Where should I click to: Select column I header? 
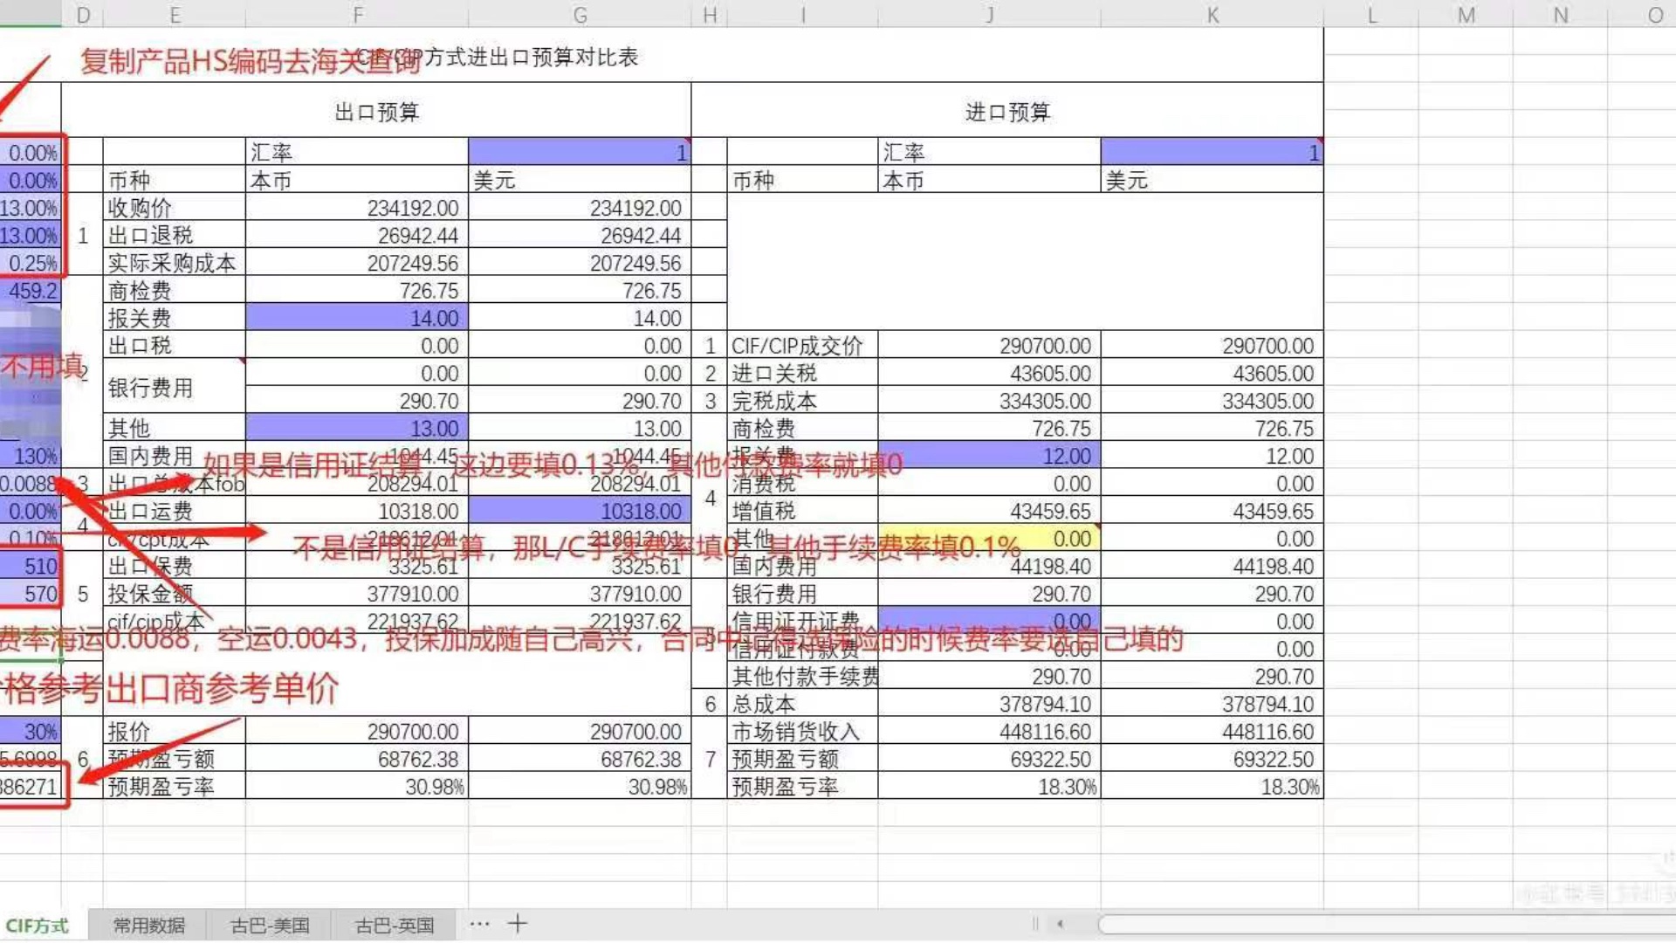click(x=803, y=15)
